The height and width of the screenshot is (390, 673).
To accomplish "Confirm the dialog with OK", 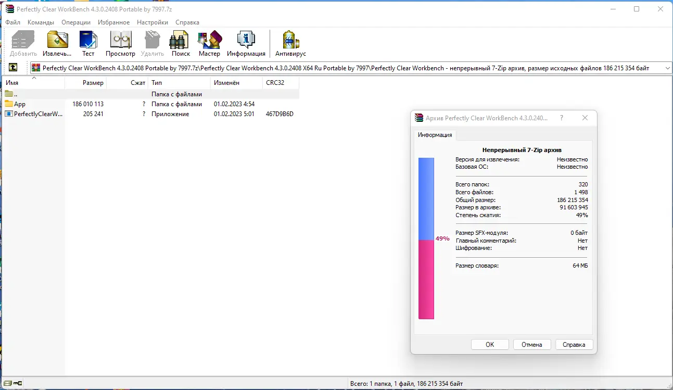I will tap(490, 345).
